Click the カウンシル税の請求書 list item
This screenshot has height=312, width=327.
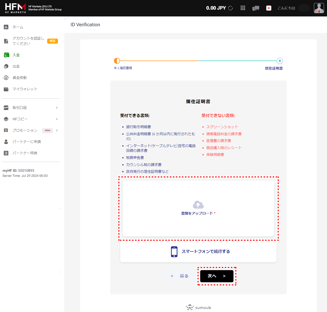point(144,165)
